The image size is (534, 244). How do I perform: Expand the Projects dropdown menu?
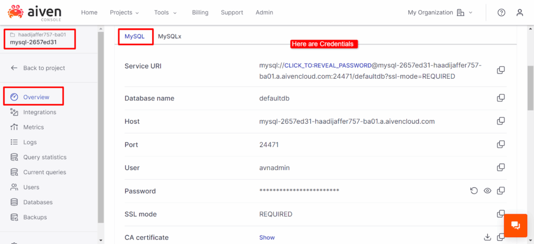point(124,13)
